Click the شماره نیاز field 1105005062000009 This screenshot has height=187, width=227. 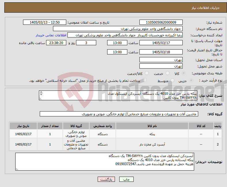pyautogui.click(x=161, y=22)
